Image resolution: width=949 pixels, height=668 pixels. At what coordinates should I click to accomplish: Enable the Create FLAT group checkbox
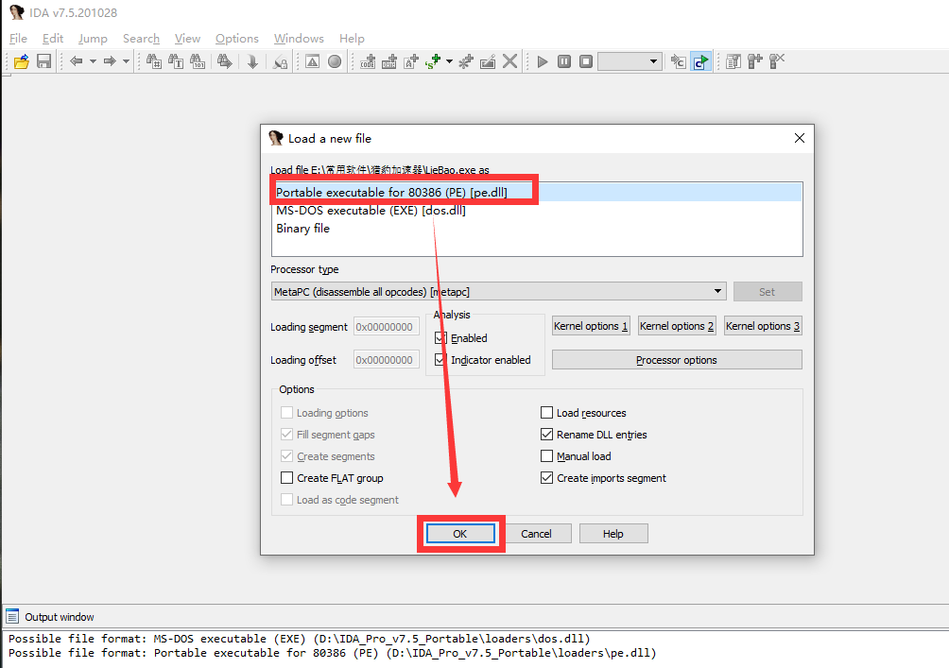[x=287, y=478]
